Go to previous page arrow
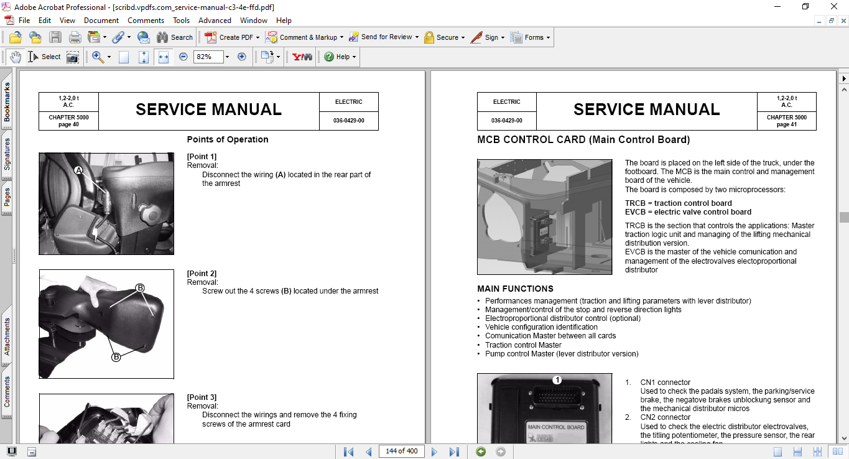Screen dimensions: 849x459 tap(368, 452)
